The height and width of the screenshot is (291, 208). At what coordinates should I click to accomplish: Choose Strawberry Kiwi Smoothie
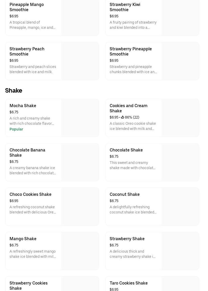(125, 7)
